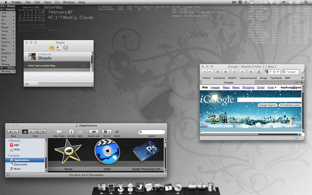The width and height of the screenshot is (312, 195).
Task: Open the Action gear dropdown in Finder
Action: coord(106,132)
